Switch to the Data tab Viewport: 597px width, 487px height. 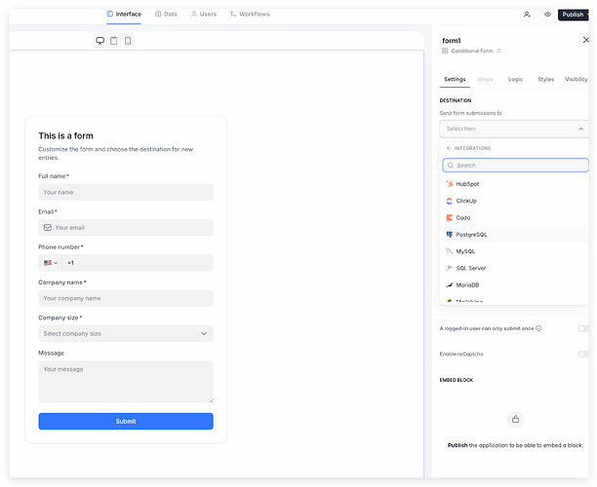[166, 14]
